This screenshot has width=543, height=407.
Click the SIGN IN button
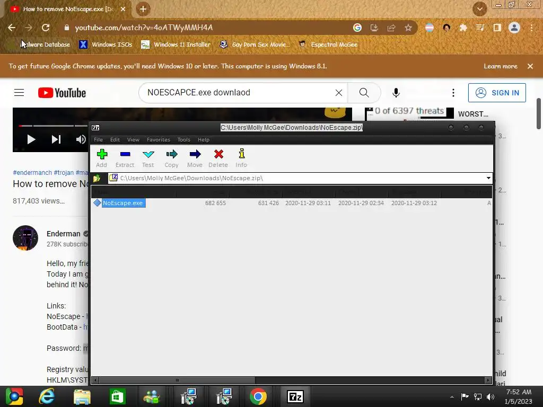point(497,93)
